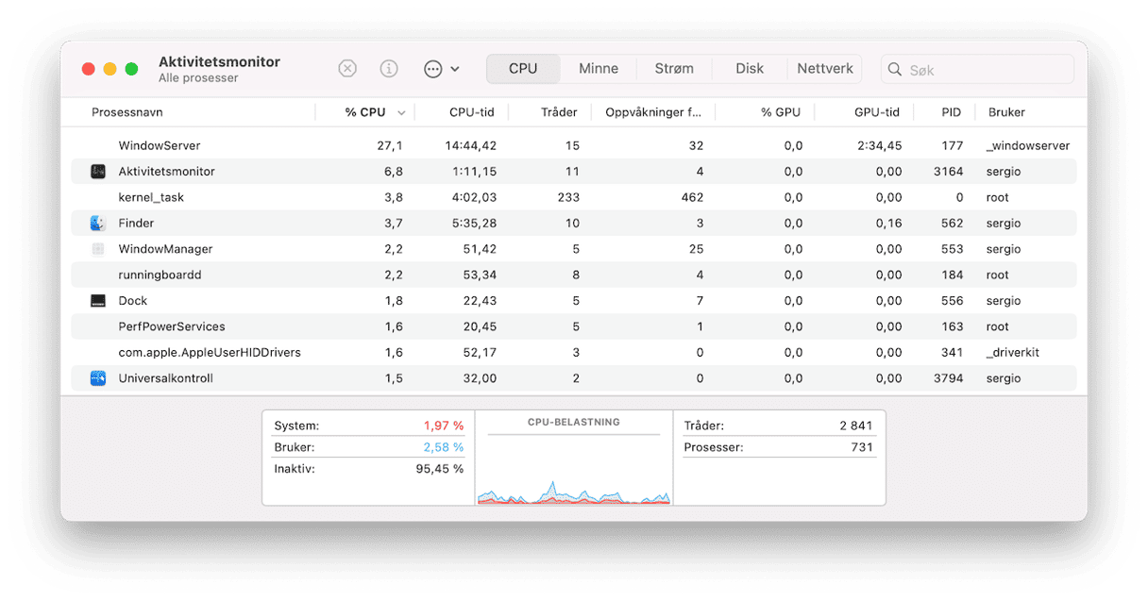Image resolution: width=1148 pixels, height=601 pixels.
Task: Sort by % GPU column header
Action: tap(781, 112)
